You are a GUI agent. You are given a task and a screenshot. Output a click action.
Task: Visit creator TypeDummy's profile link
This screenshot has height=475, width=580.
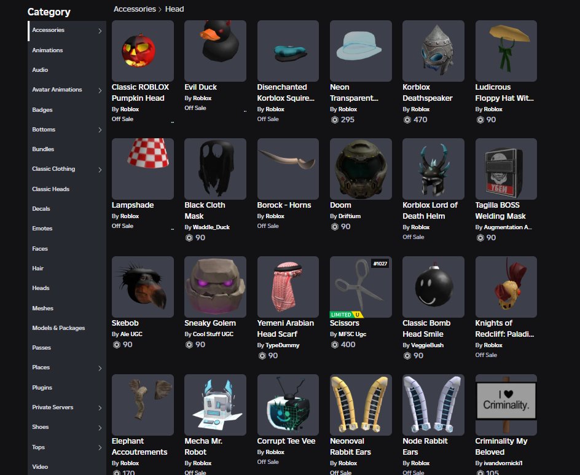[282, 345]
